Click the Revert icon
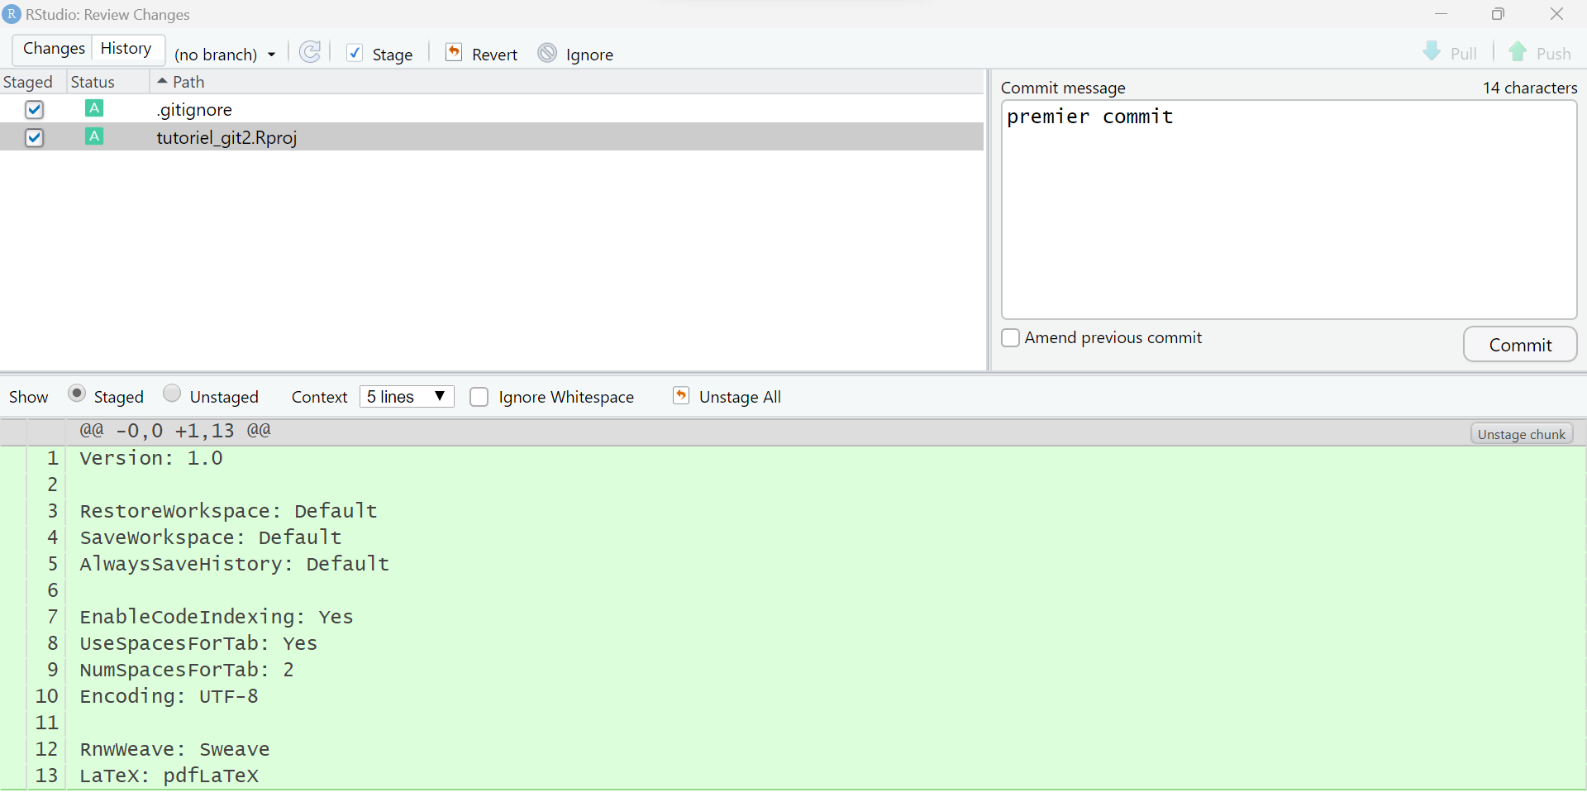Image resolution: width=1587 pixels, height=802 pixels. point(454,53)
